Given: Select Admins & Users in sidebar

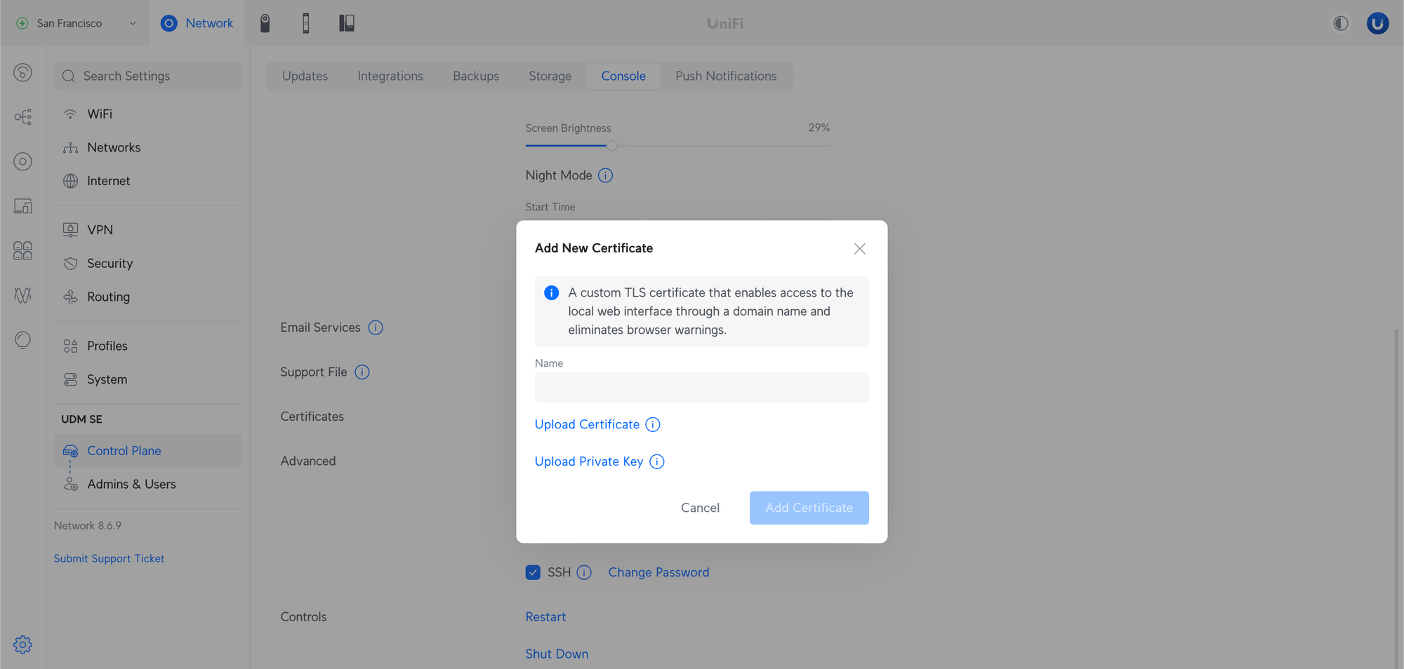Looking at the screenshot, I should pos(131,485).
